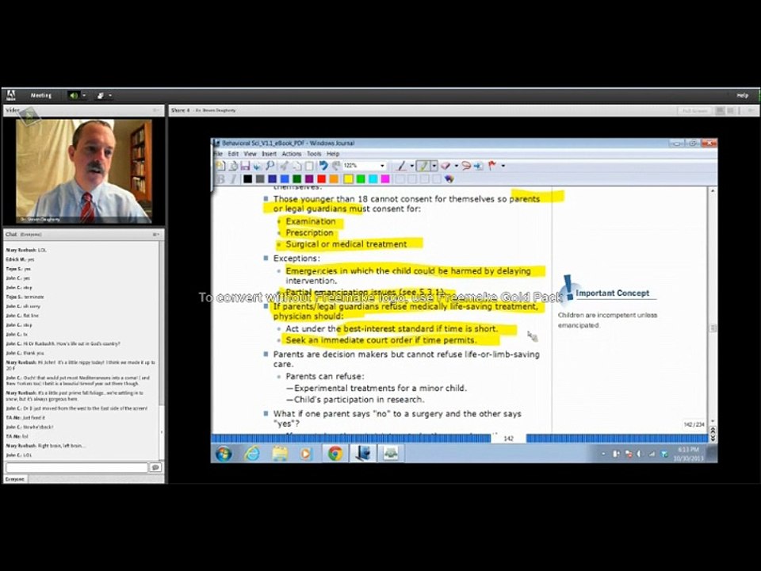Click the Save floppy disk icon in Journal
This screenshot has height=571, width=761.
[245, 166]
